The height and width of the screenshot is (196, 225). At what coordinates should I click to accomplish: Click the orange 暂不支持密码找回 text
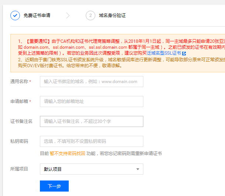pyautogui.click(x=68, y=154)
